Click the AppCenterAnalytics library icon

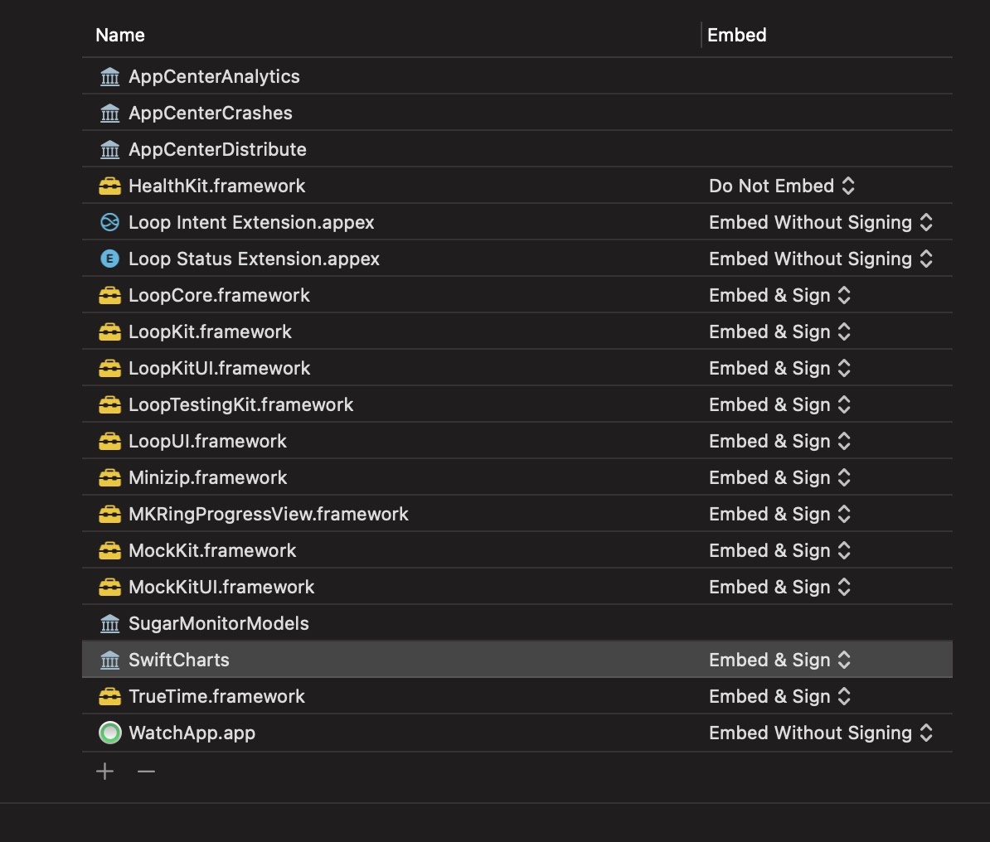109,76
